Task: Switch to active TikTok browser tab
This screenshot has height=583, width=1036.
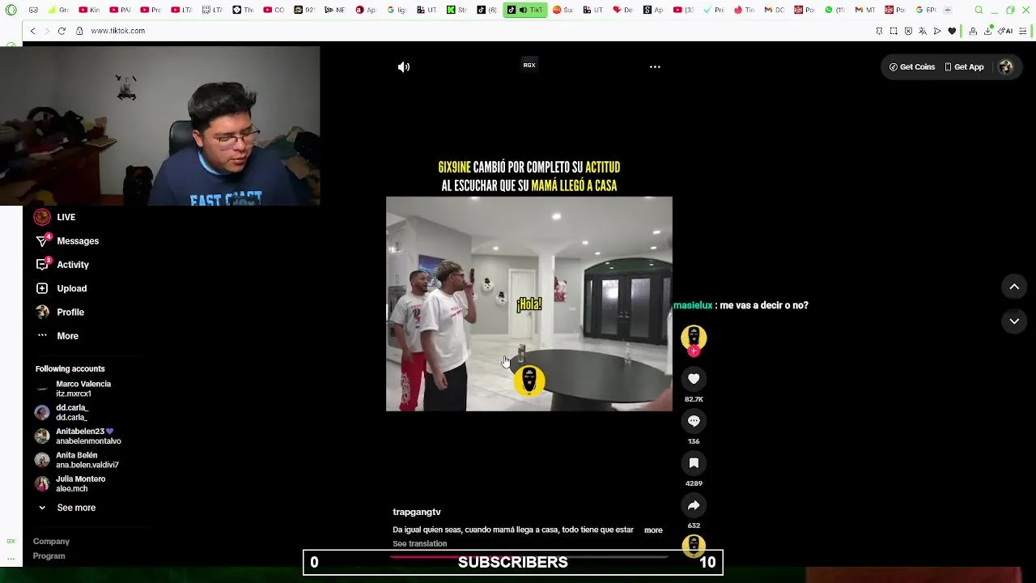Action: [x=525, y=11]
